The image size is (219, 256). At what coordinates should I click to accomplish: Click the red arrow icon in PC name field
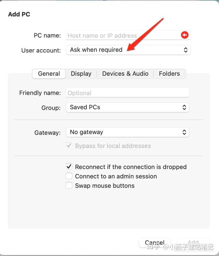pyautogui.click(x=185, y=35)
